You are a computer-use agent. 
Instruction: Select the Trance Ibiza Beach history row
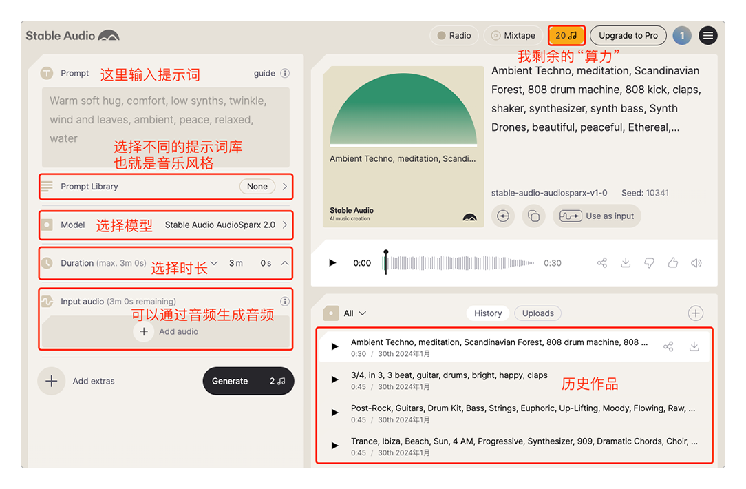tap(514, 446)
